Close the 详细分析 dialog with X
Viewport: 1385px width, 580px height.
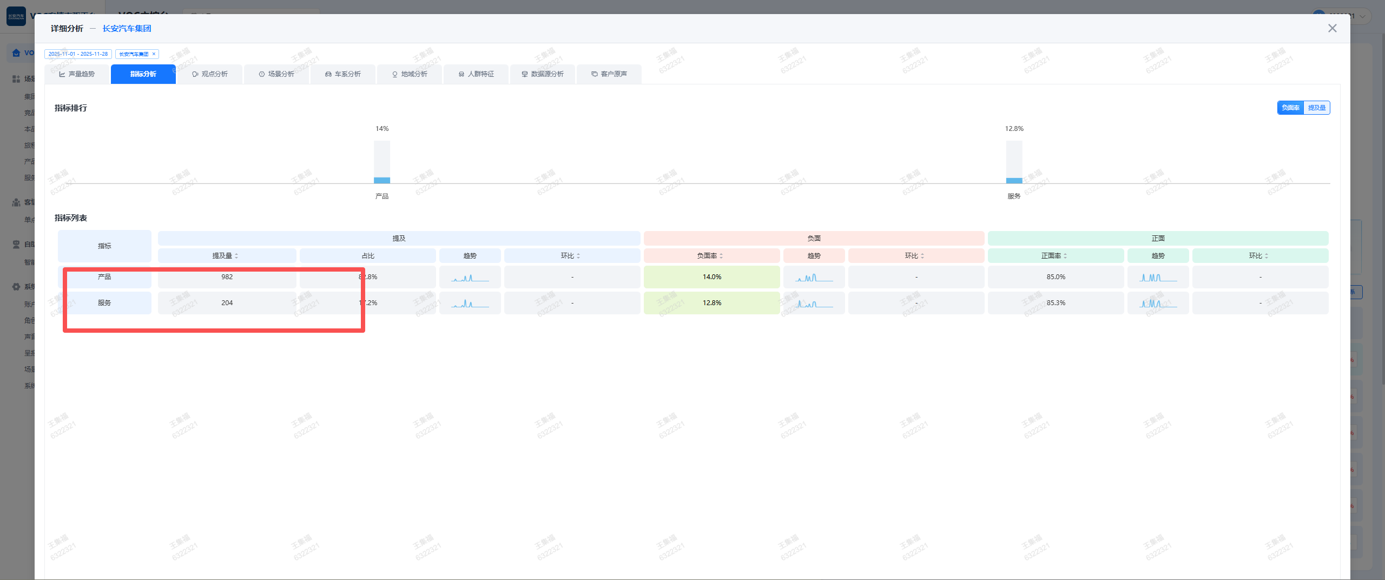click(x=1332, y=28)
